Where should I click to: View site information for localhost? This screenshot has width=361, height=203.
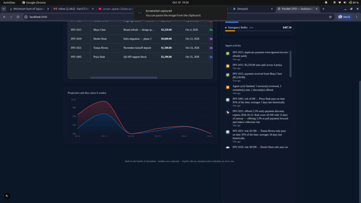[x=26, y=17]
